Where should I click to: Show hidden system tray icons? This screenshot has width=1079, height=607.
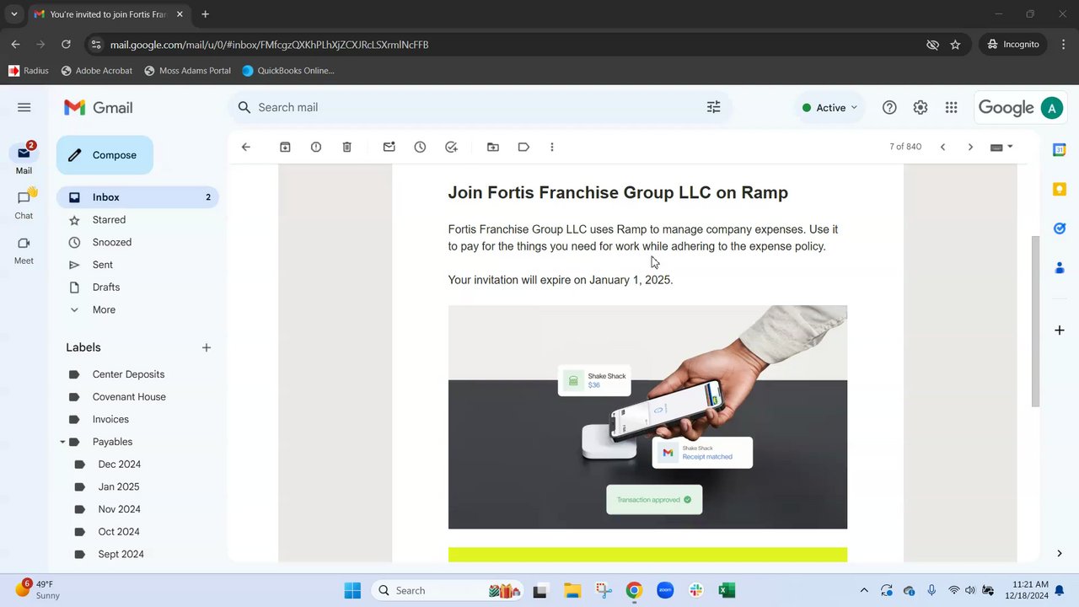click(x=864, y=590)
